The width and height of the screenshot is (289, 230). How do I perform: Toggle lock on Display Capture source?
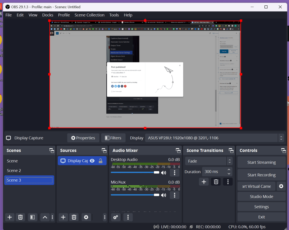[100, 161]
